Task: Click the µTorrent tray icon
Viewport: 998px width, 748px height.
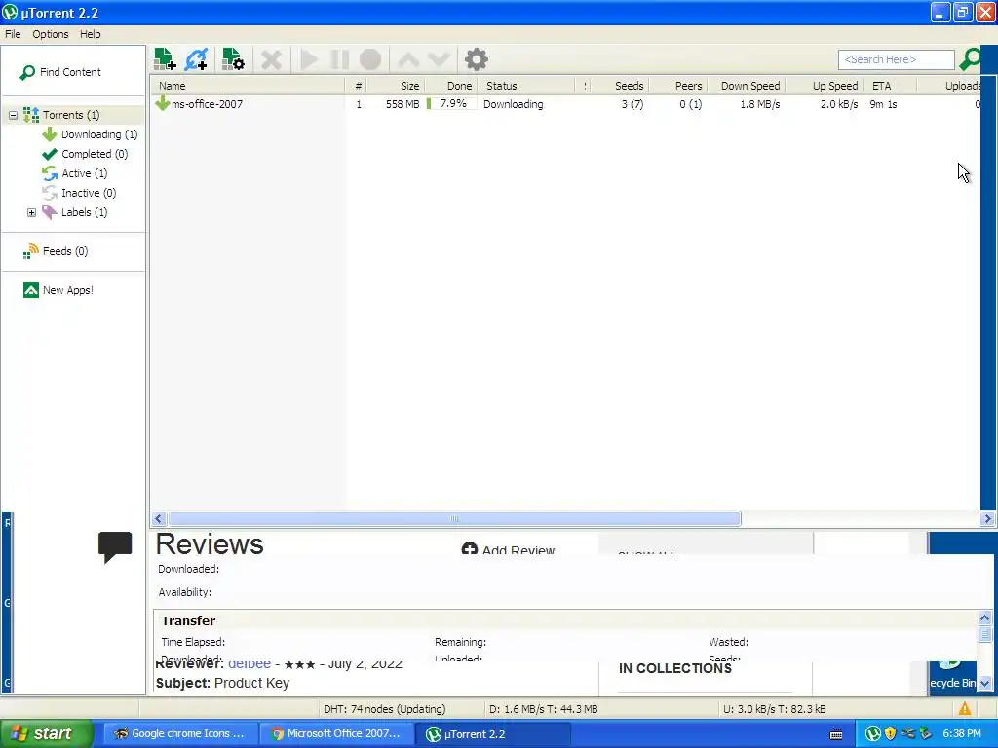Action: [x=873, y=734]
